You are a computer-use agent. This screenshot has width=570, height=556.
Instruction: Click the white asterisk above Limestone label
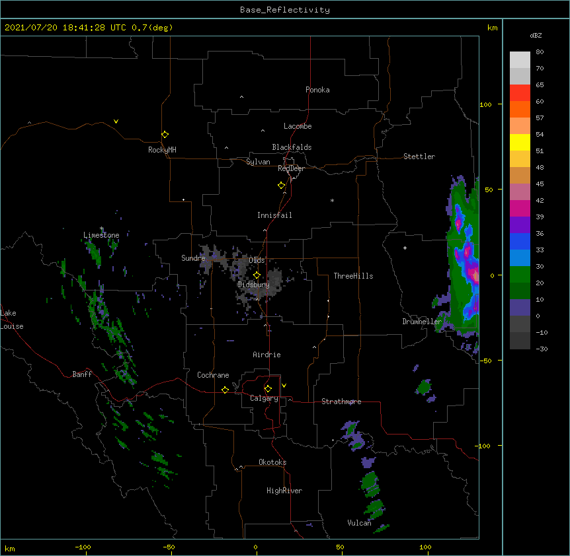102,228
